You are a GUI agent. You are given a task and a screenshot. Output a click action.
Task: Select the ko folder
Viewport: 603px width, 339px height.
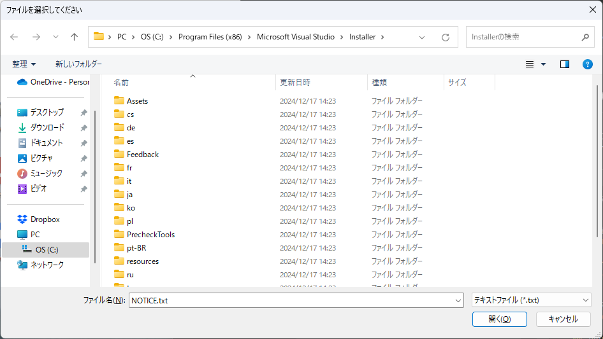131,208
